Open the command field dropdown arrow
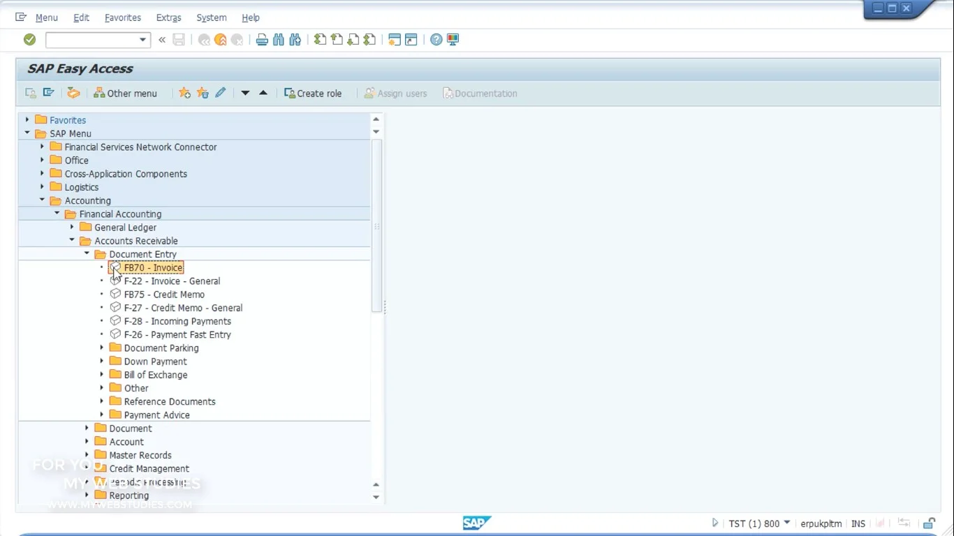954x536 pixels. [142, 40]
